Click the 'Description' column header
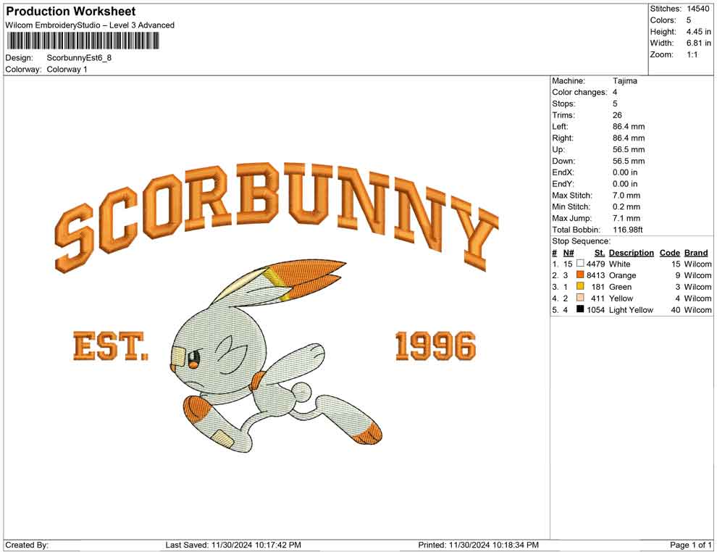 [631, 252]
